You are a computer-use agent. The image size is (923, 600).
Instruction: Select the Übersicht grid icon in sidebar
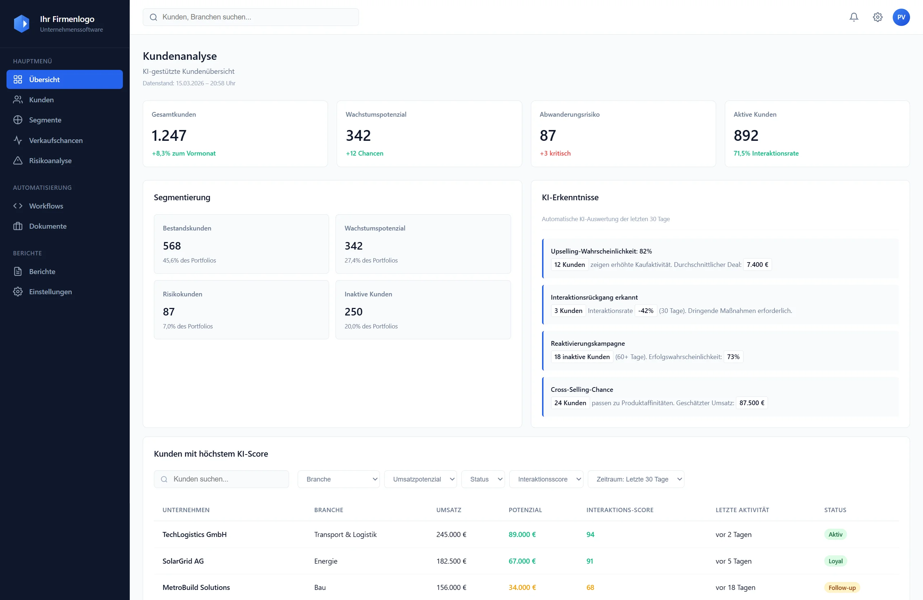pos(18,80)
